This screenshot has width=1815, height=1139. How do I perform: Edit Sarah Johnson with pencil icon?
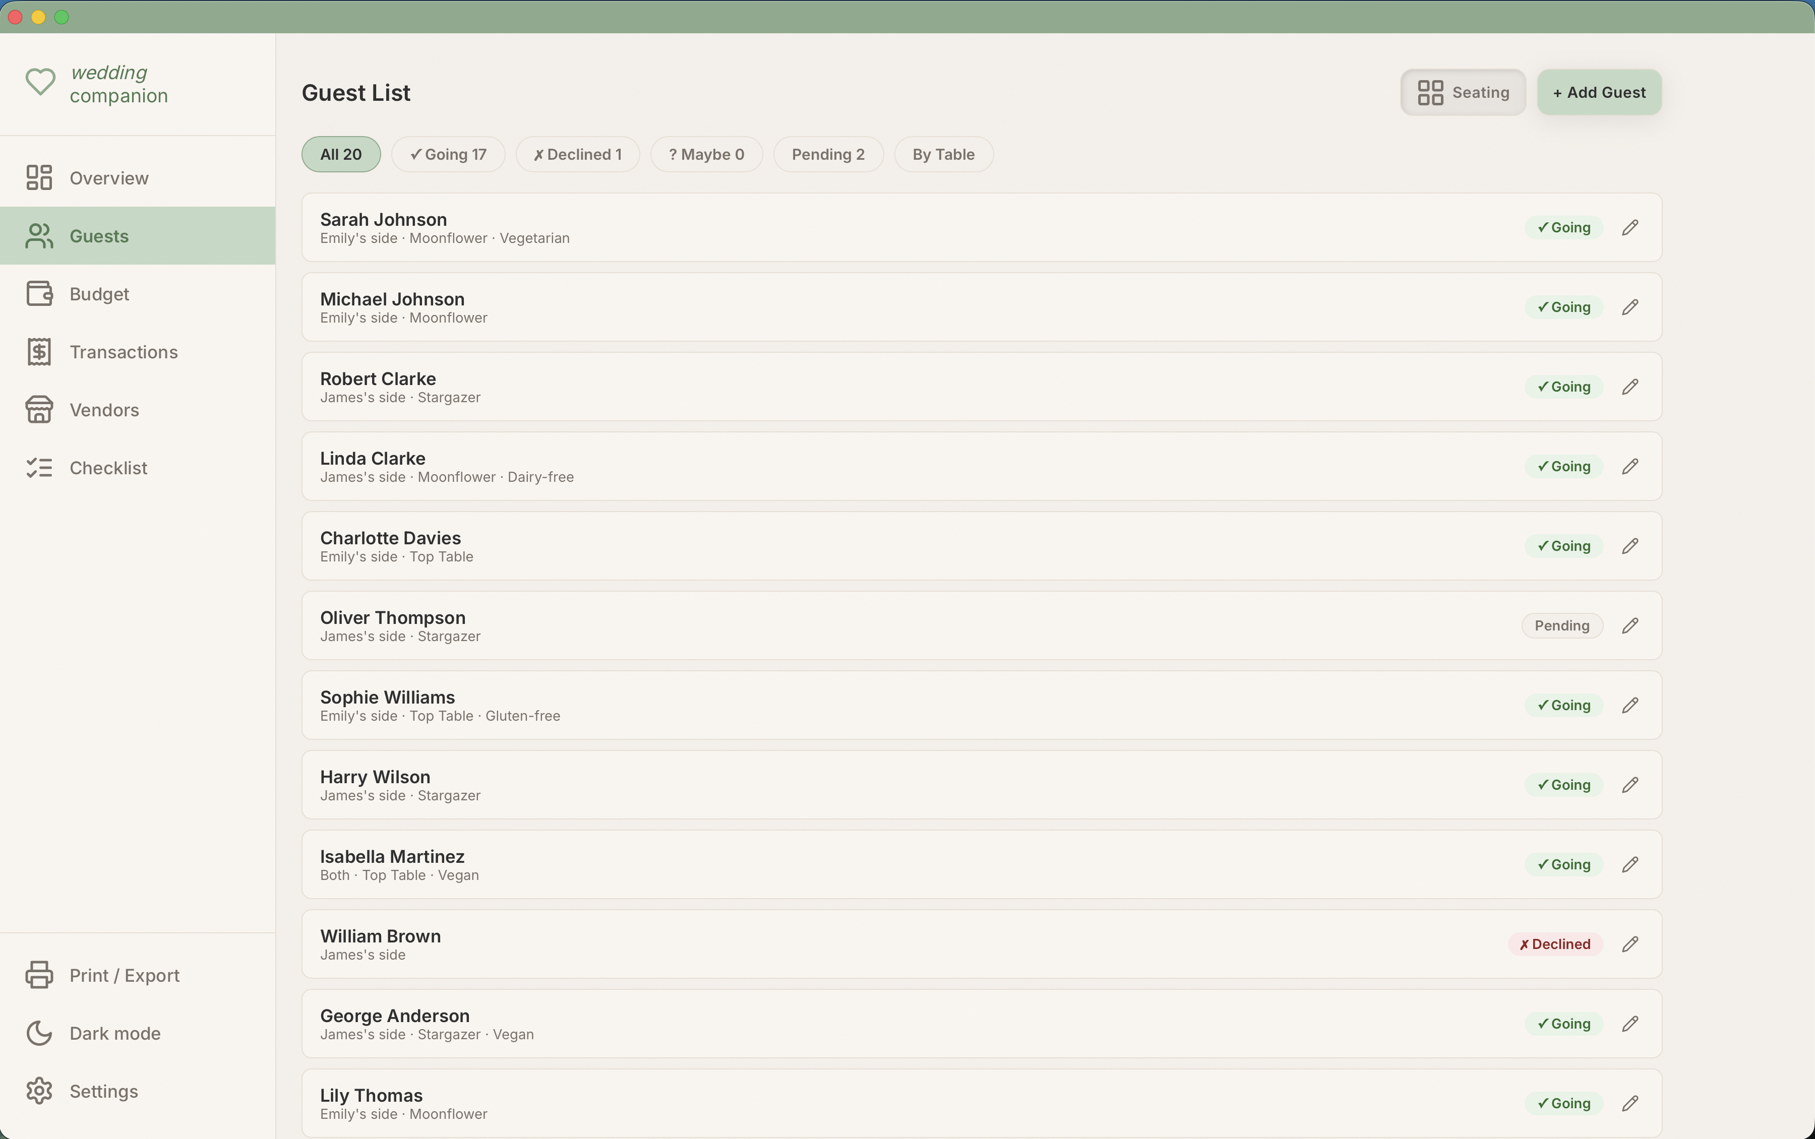tap(1629, 227)
